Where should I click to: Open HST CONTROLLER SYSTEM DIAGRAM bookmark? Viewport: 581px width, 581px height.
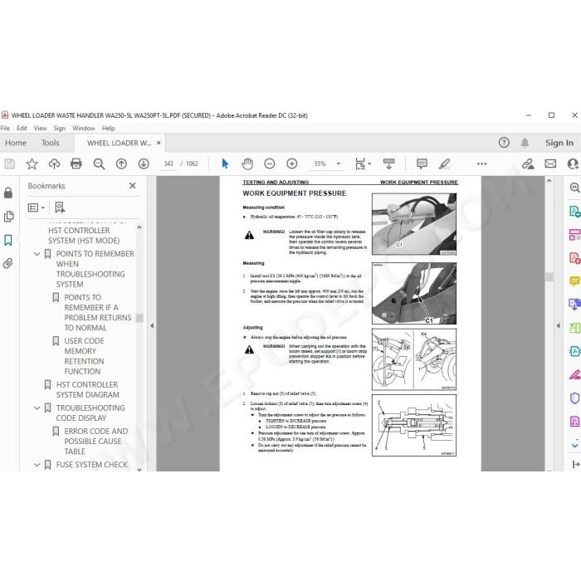(x=88, y=390)
